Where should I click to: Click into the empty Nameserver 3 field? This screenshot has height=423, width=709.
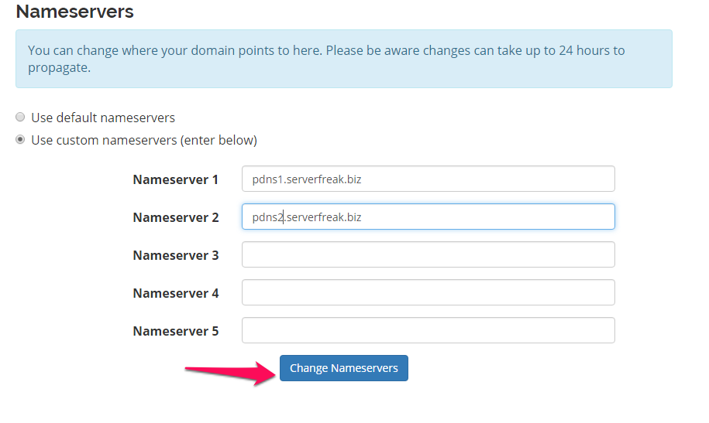[x=428, y=254]
